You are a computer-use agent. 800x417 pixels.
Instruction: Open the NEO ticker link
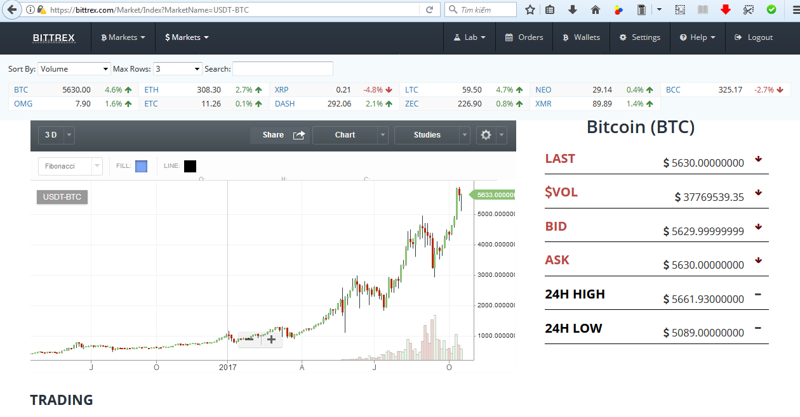pos(543,90)
